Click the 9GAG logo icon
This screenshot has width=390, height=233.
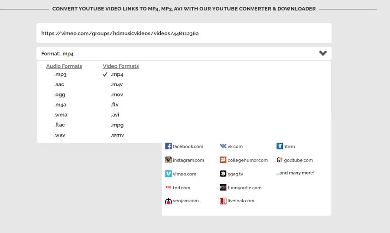coord(223,174)
